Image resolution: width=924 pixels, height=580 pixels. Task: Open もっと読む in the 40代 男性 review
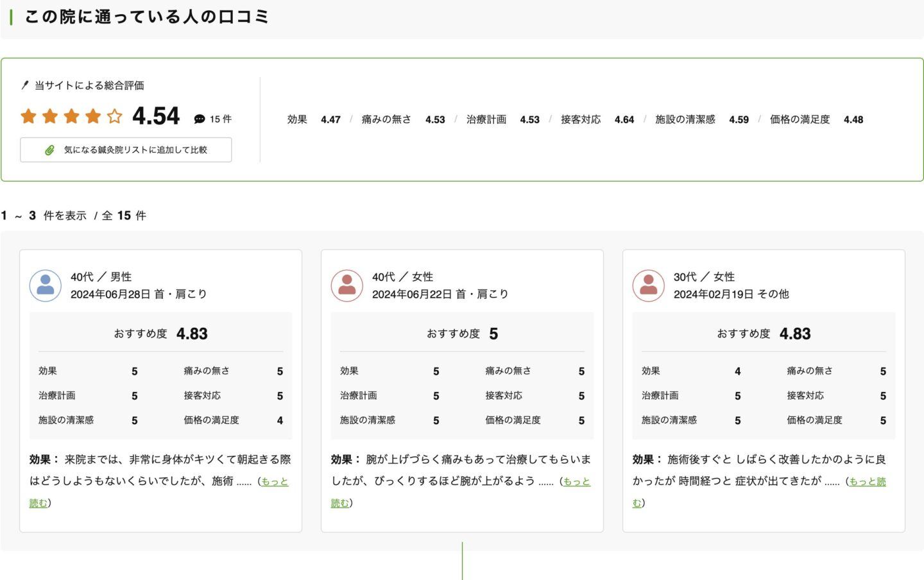275,481
